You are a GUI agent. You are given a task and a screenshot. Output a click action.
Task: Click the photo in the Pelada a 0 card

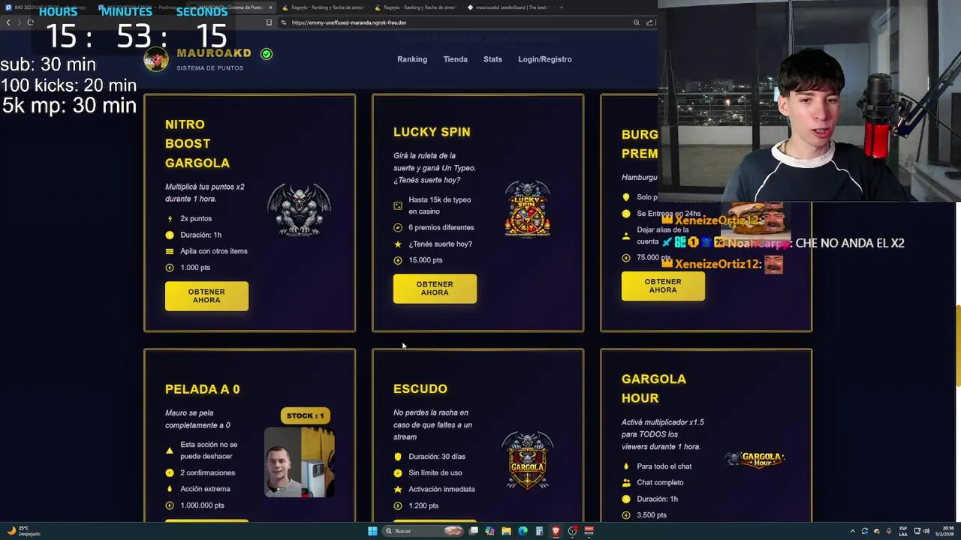(x=299, y=463)
